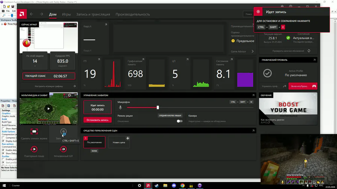The height and width of the screenshot is (189, 337).
Task: Toggle the Режим рации switch
Action: pos(179,121)
